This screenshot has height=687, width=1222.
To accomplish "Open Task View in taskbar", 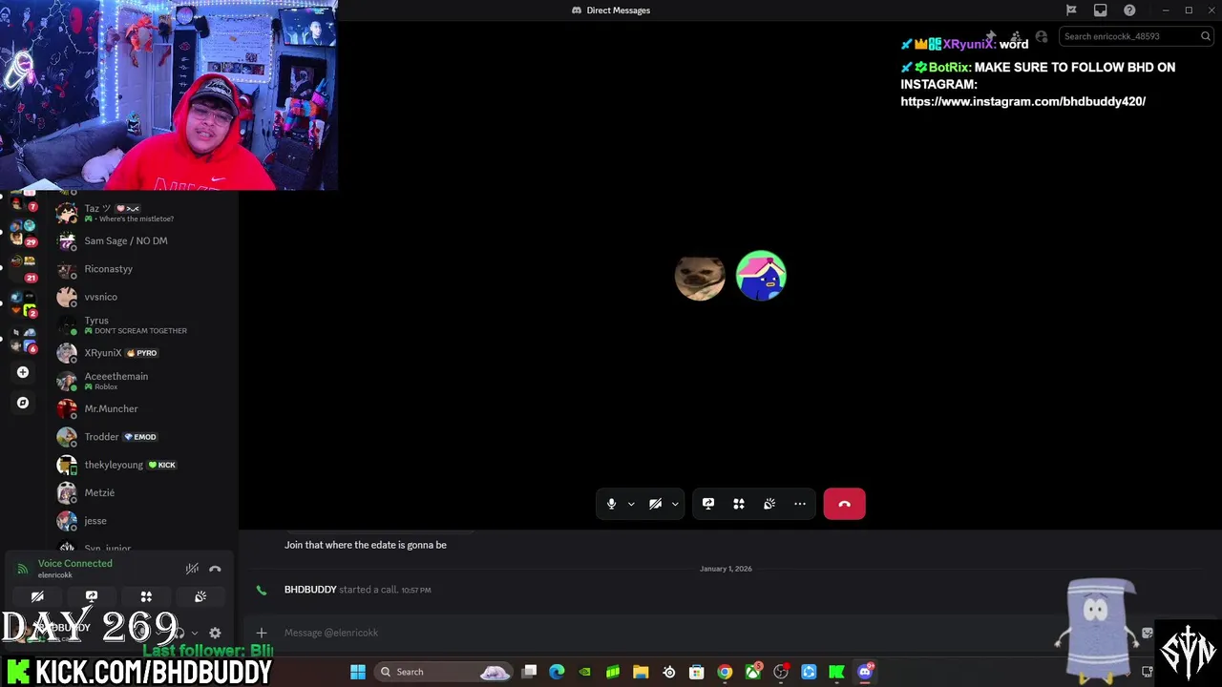I will pyautogui.click(x=529, y=672).
